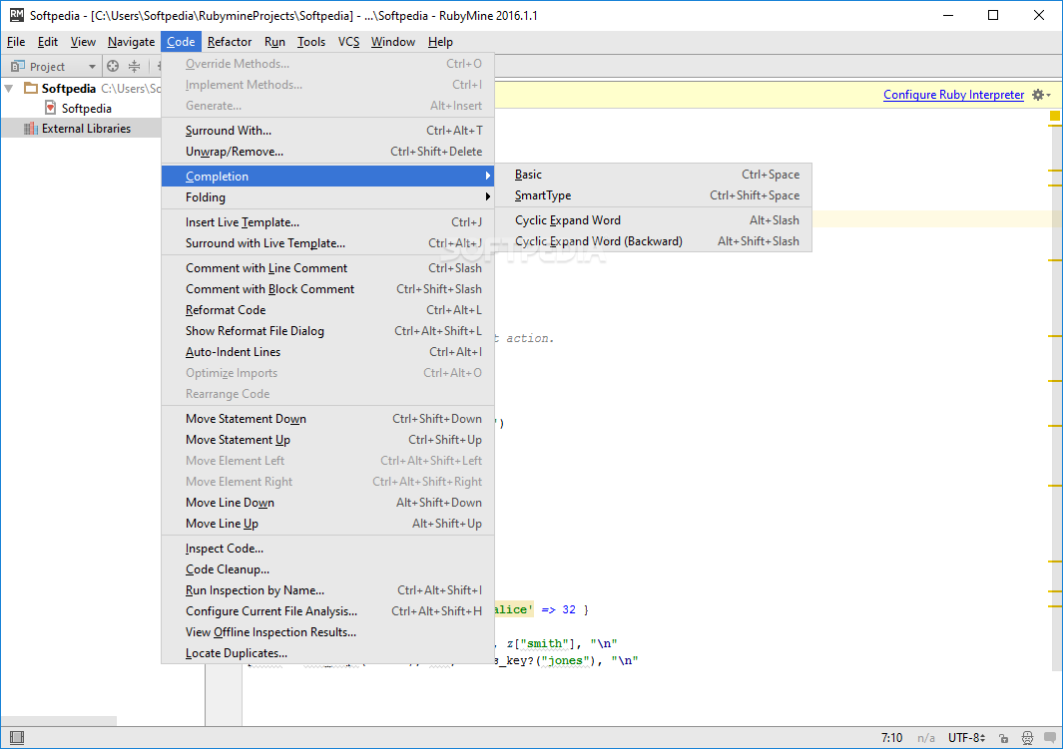Choose Comment with Line Comment
The image size is (1063, 749).
click(x=327, y=268)
